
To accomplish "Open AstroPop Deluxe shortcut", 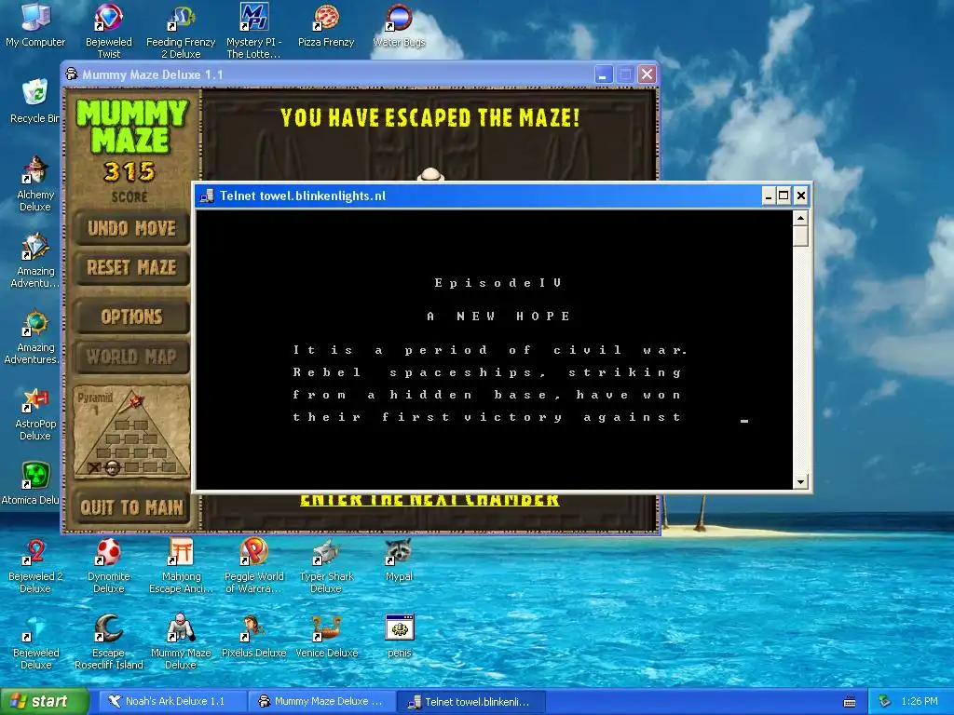I will 35,413.
